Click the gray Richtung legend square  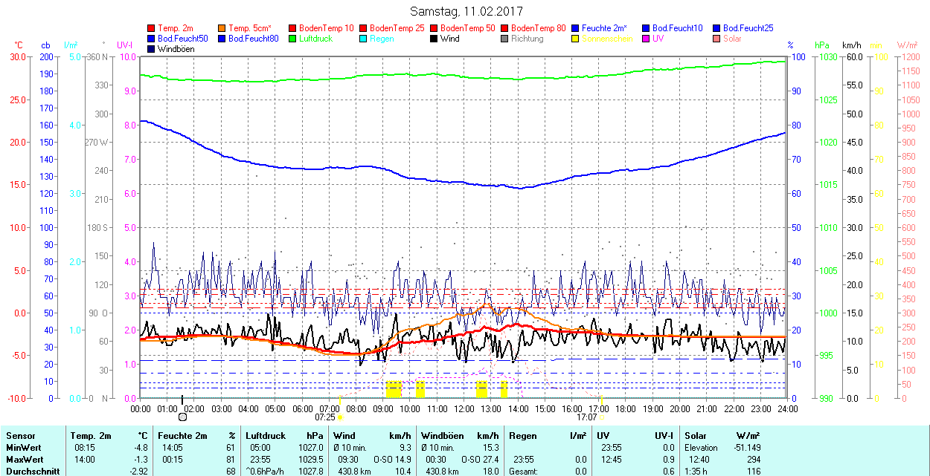(505, 39)
